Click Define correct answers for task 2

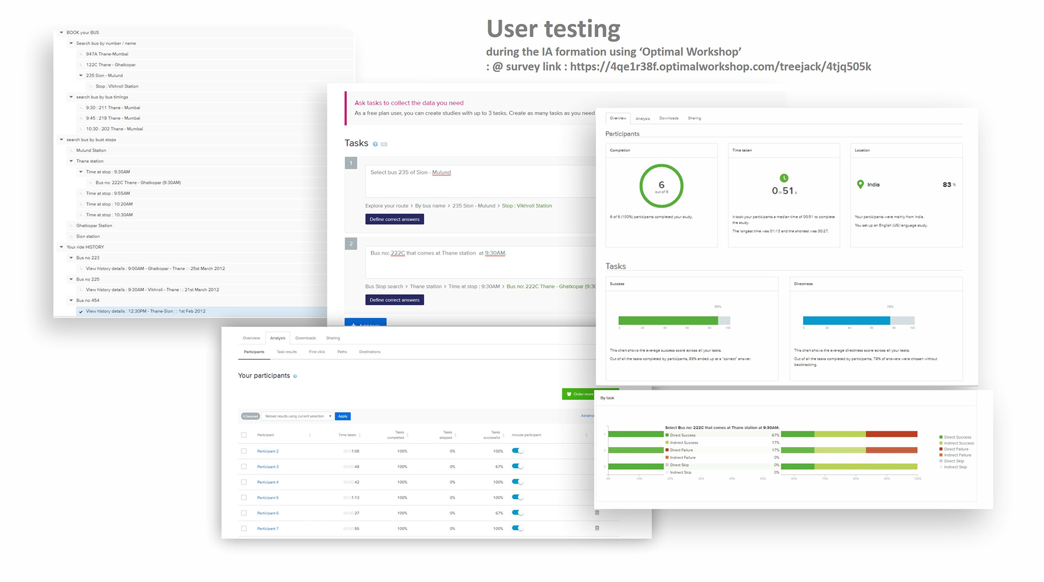[x=395, y=300]
